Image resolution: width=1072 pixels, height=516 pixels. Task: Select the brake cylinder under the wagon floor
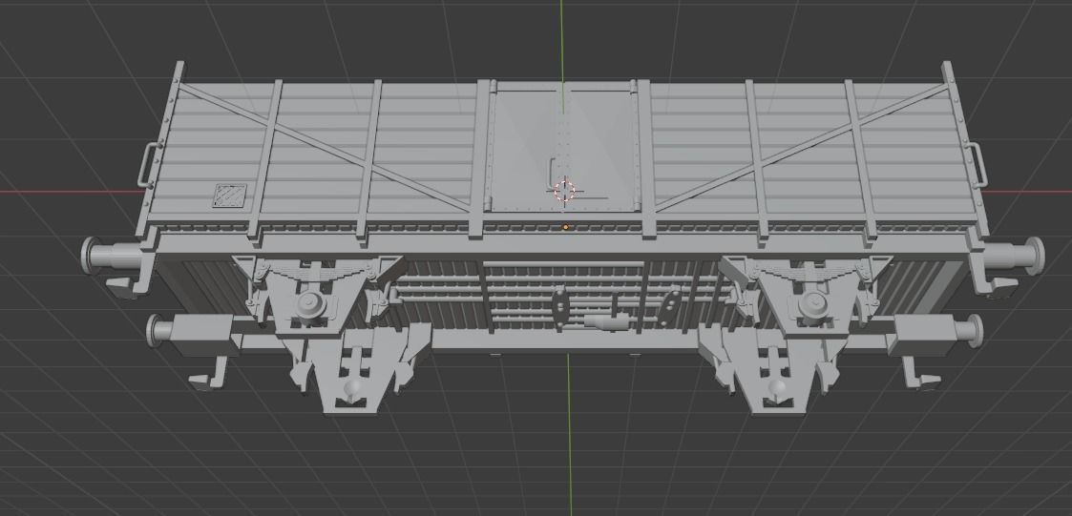[606, 321]
